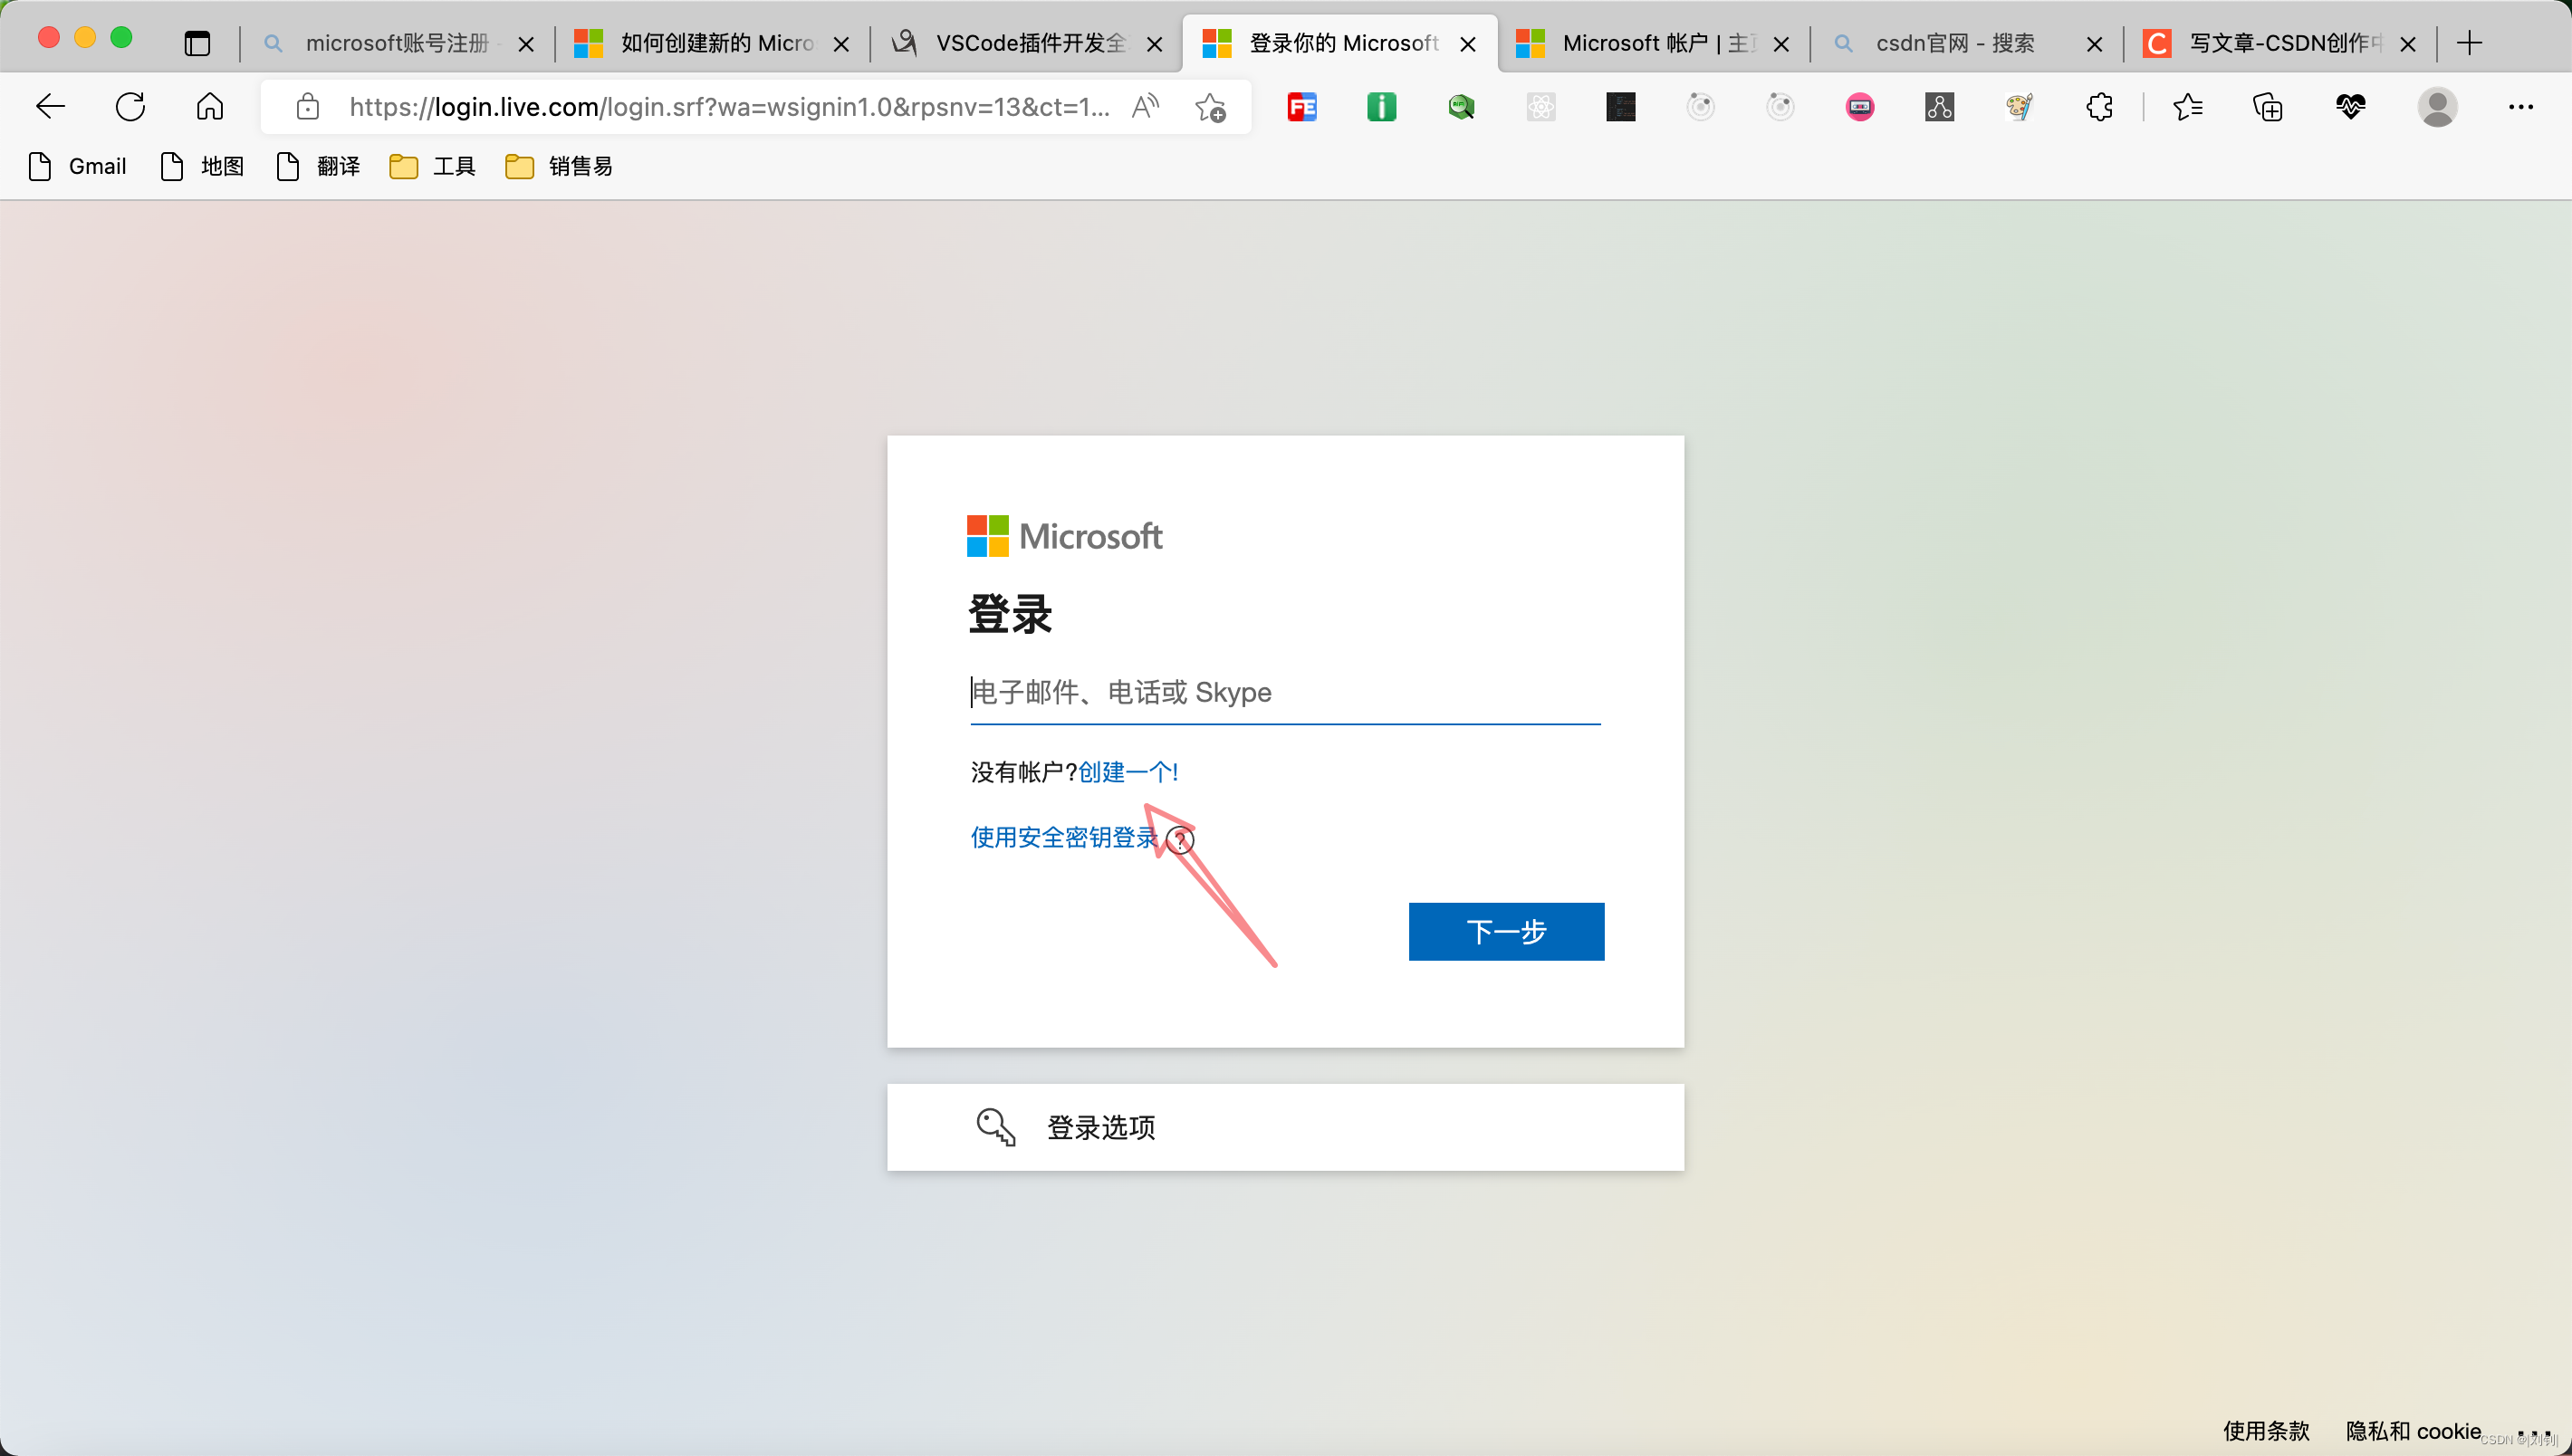Click the 下一步 button
2572x1456 pixels.
click(x=1506, y=931)
